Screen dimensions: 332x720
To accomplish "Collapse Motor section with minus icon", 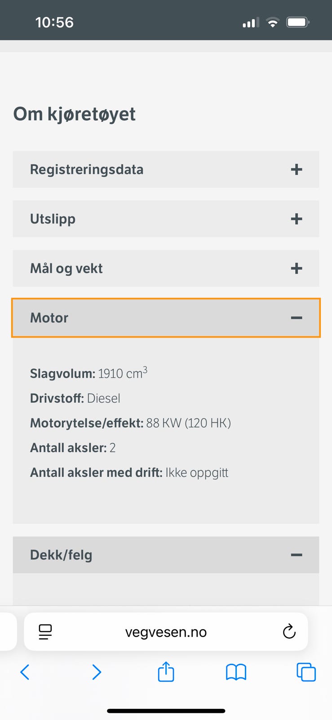I will [296, 318].
